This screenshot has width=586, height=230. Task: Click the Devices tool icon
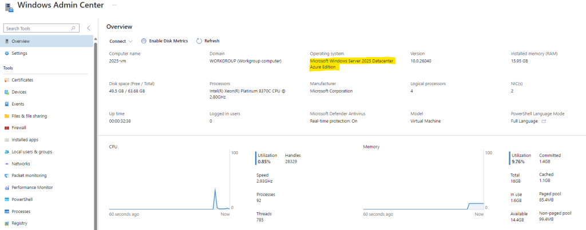tap(7, 92)
